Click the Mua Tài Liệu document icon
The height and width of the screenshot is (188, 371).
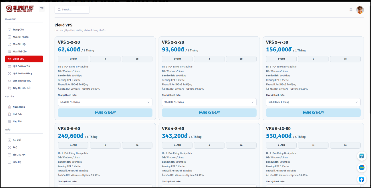click(x=9, y=44)
